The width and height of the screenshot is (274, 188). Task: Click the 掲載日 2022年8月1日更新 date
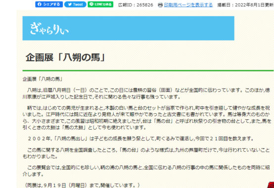click(245, 5)
